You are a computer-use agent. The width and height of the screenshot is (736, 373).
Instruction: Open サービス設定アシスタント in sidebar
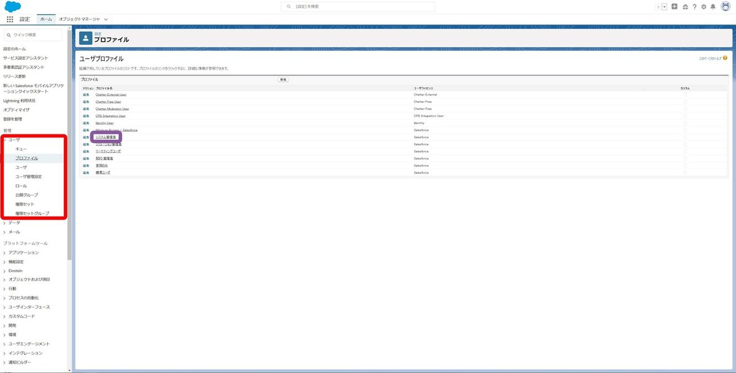(25, 58)
